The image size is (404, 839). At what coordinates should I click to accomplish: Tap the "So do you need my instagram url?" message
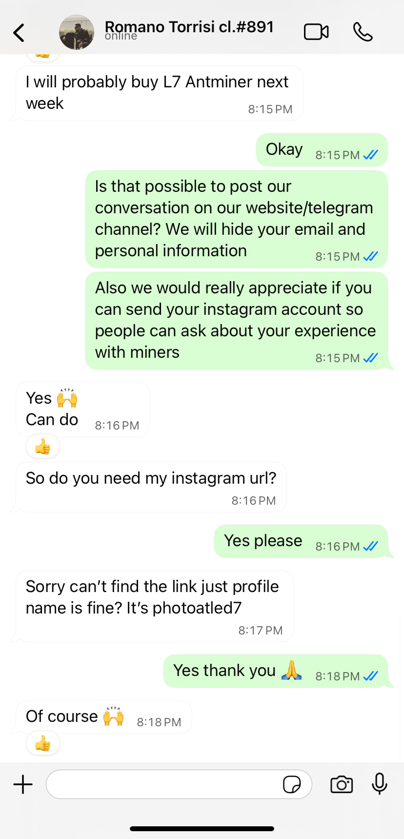(x=151, y=487)
